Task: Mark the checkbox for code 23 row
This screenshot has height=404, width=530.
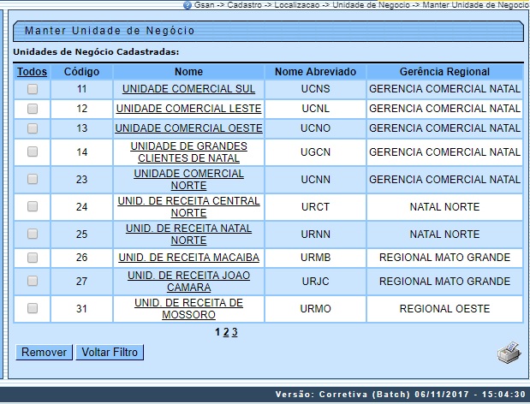Action: [33, 179]
